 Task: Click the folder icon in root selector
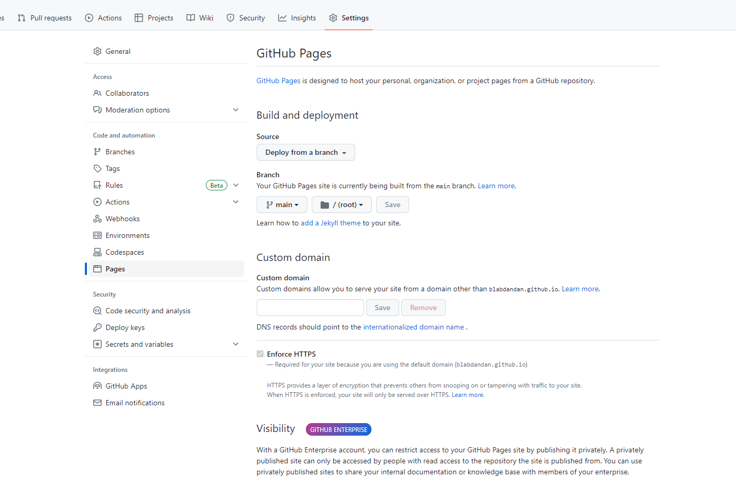click(x=325, y=204)
